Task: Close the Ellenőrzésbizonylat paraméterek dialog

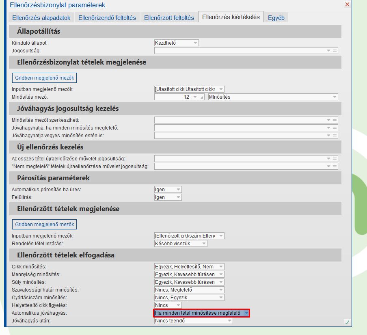Action: 347,4
